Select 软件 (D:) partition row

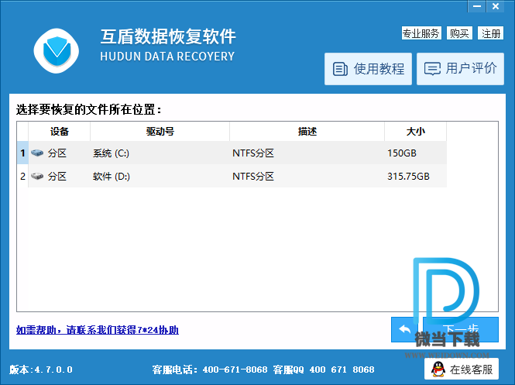click(232, 176)
